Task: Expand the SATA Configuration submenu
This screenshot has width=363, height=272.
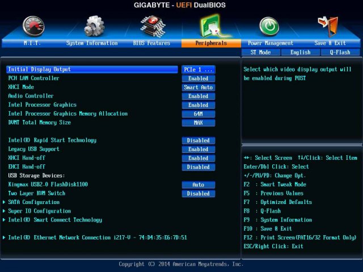Action: [33, 202]
